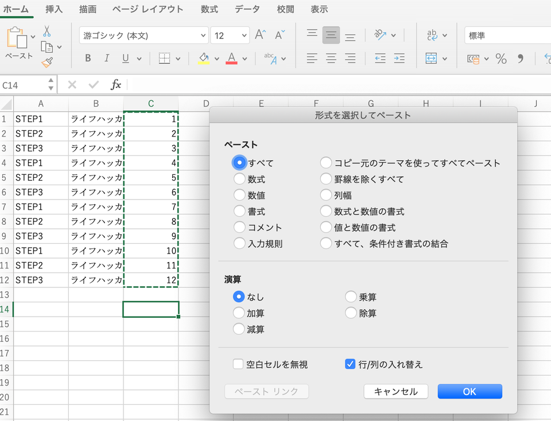Click Increase Indent icon
Image resolution: width=551 pixels, height=421 pixels.
tap(399, 59)
